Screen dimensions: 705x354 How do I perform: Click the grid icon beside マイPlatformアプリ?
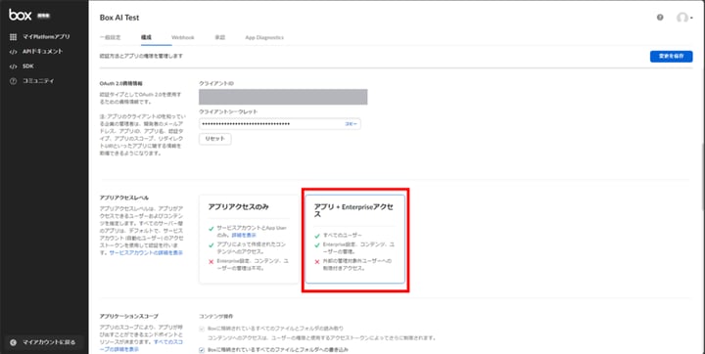pyautogui.click(x=13, y=37)
